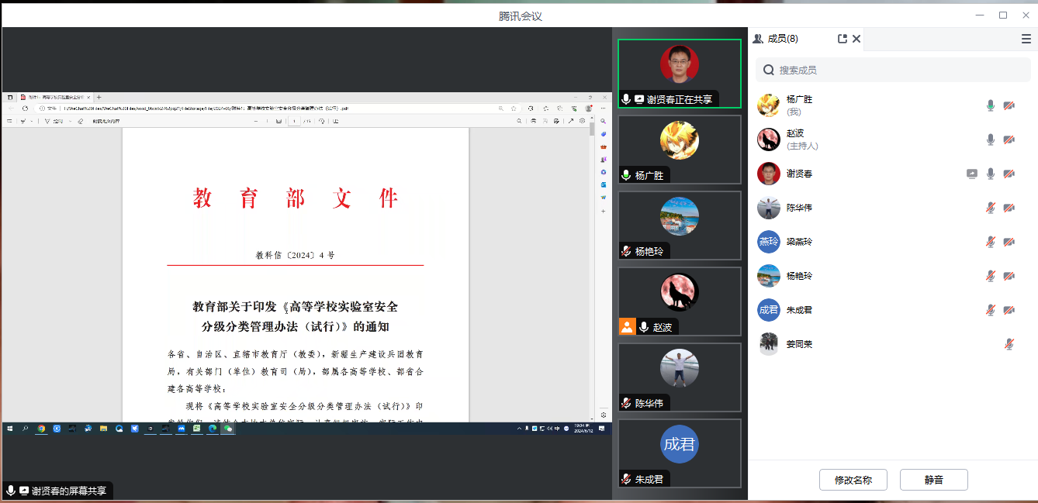Image resolution: width=1038 pixels, height=503 pixels.
Task: Select 杨艳玲 in the member list
Action: tap(799, 276)
